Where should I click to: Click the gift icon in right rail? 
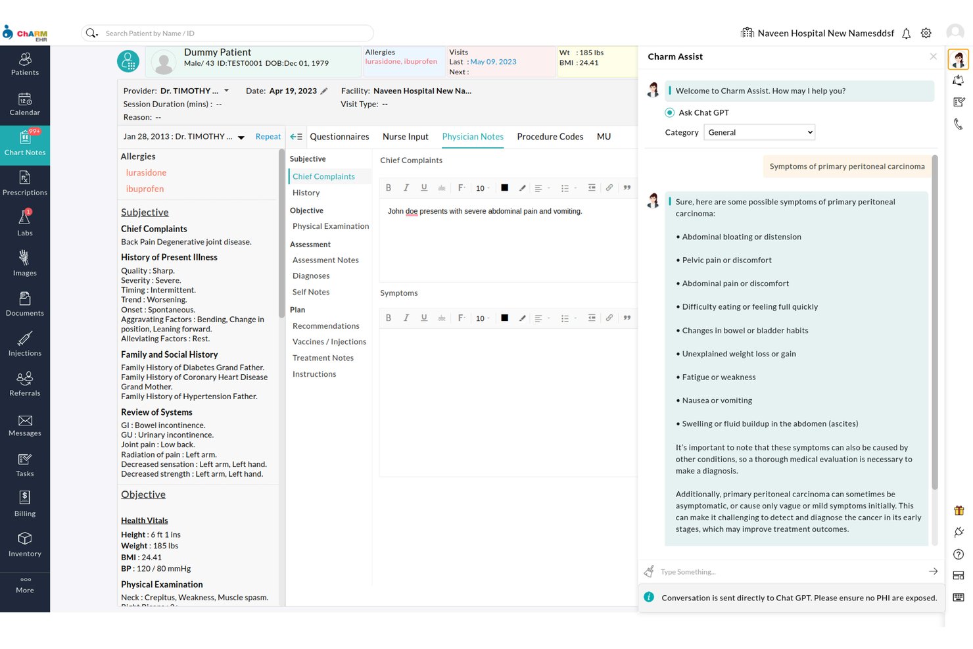click(x=959, y=510)
